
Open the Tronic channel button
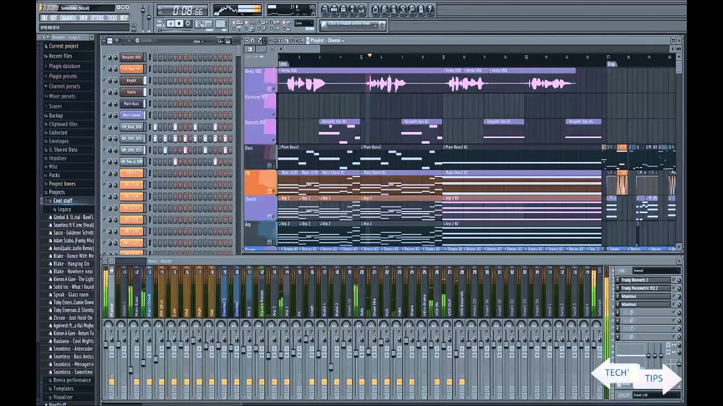click(132, 92)
